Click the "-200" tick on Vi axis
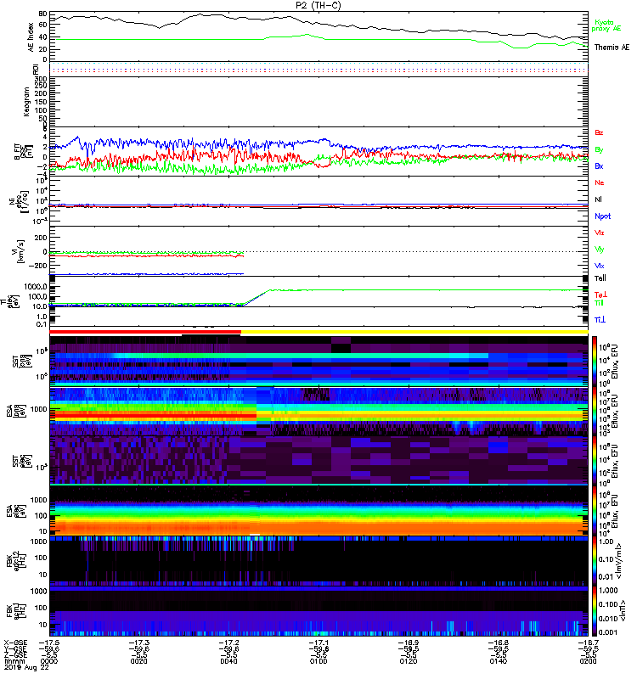 click(x=37, y=266)
